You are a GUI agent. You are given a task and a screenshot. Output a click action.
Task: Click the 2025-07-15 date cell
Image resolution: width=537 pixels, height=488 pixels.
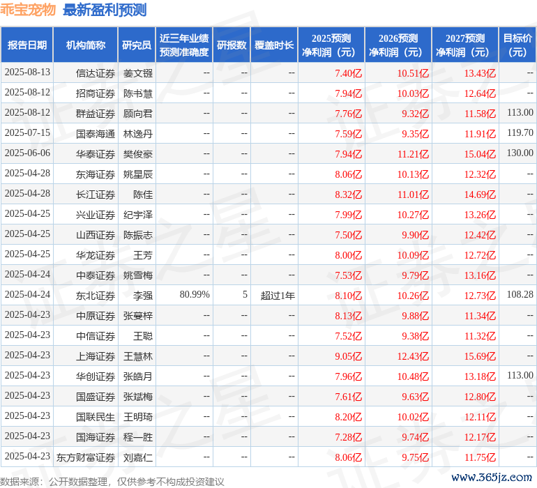click(27, 133)
